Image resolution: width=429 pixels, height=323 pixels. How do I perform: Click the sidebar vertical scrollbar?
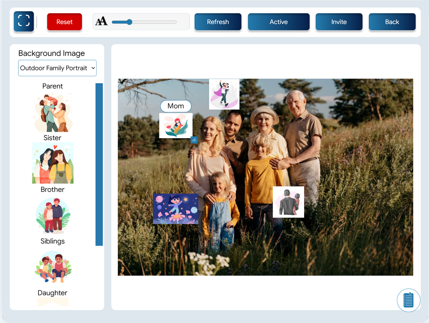tap(99, 164)
